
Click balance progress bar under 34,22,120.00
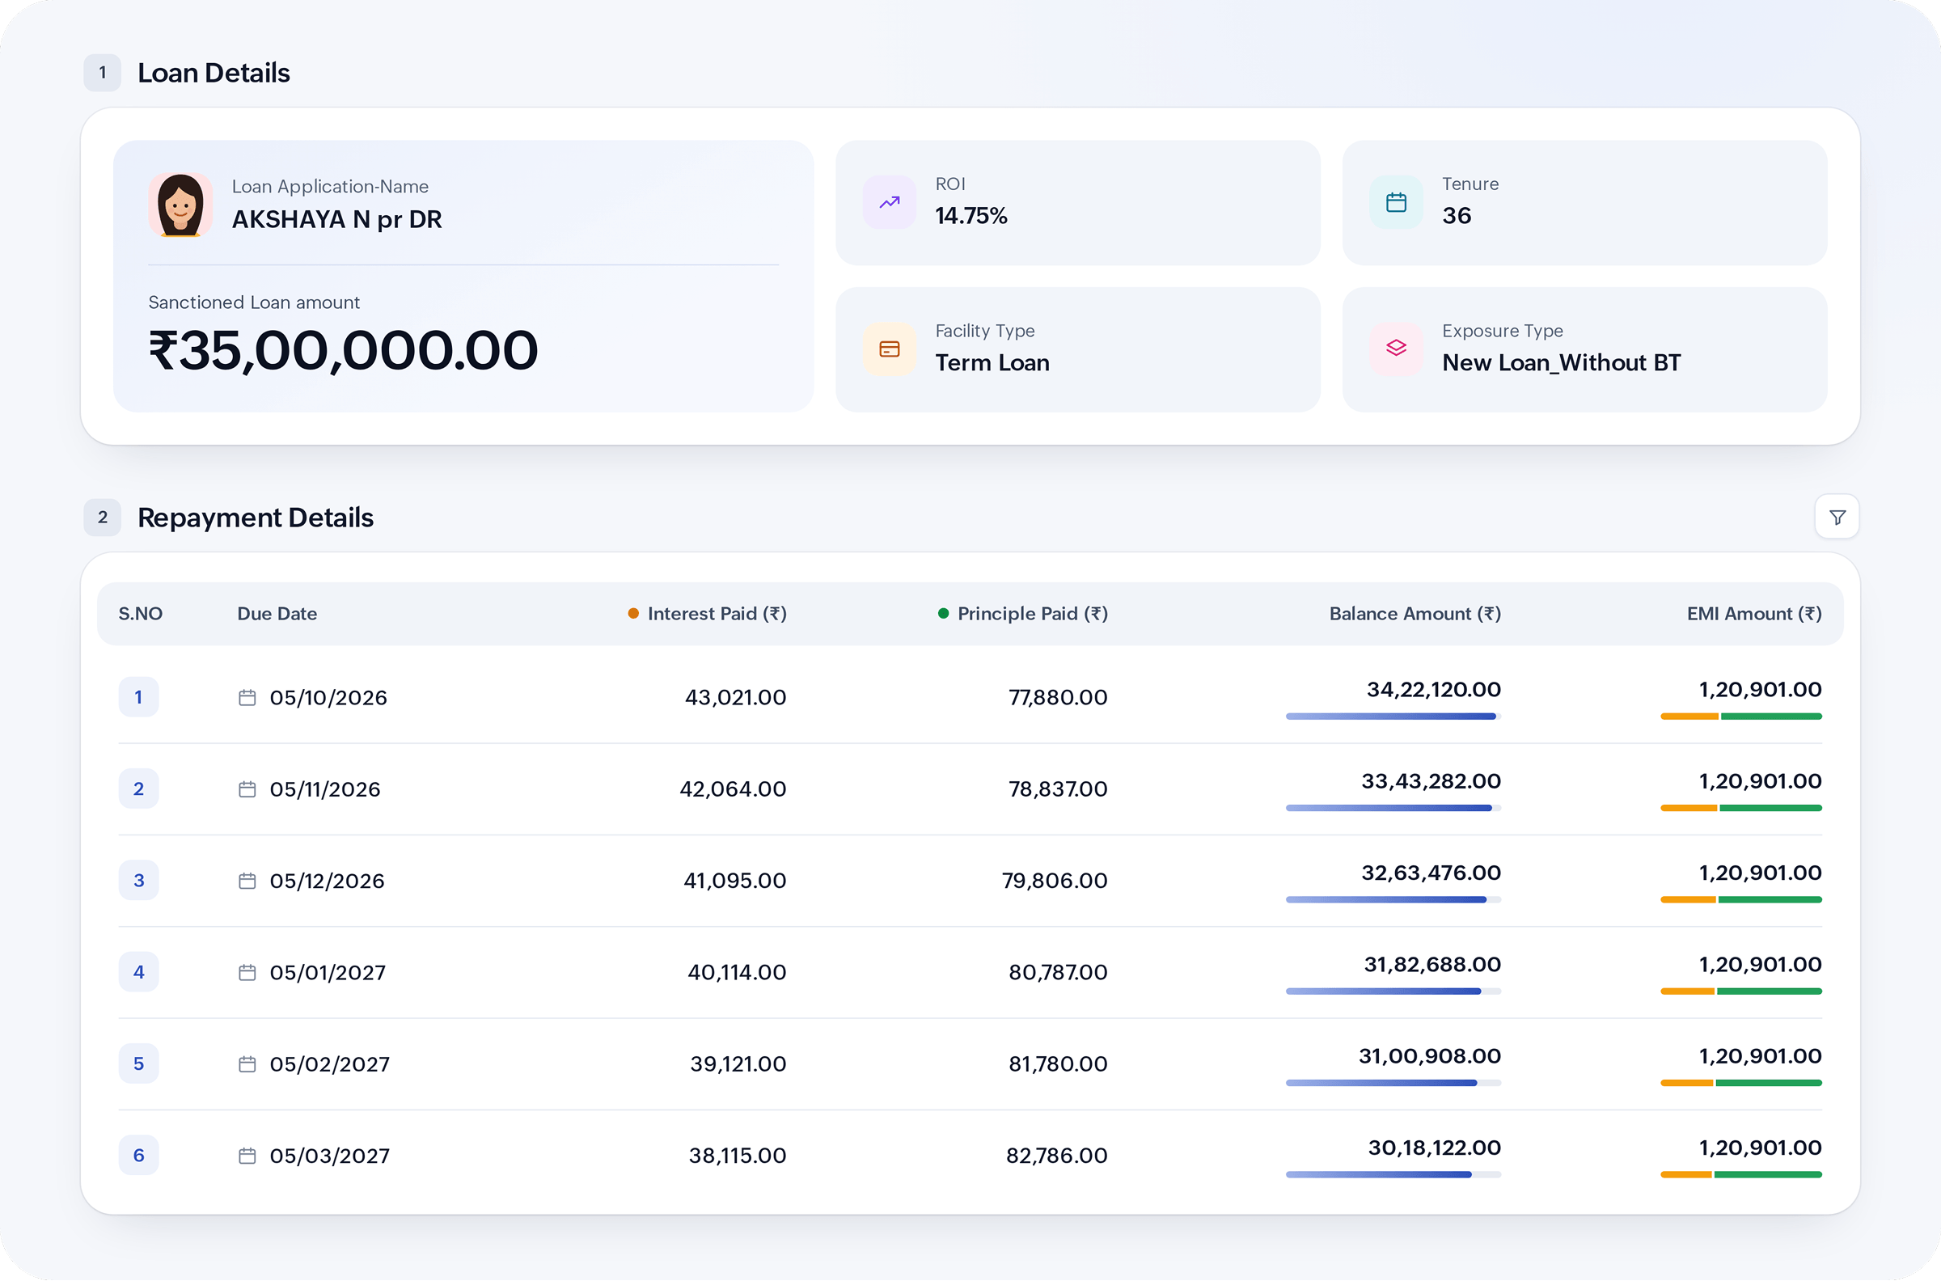pyautogui.click(x=1393, y=717)
